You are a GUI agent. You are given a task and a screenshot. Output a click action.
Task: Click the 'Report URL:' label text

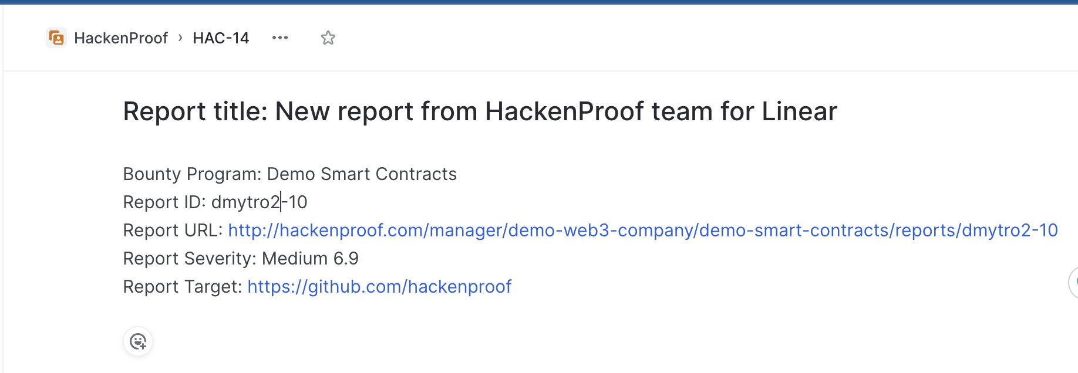point(173,230)
